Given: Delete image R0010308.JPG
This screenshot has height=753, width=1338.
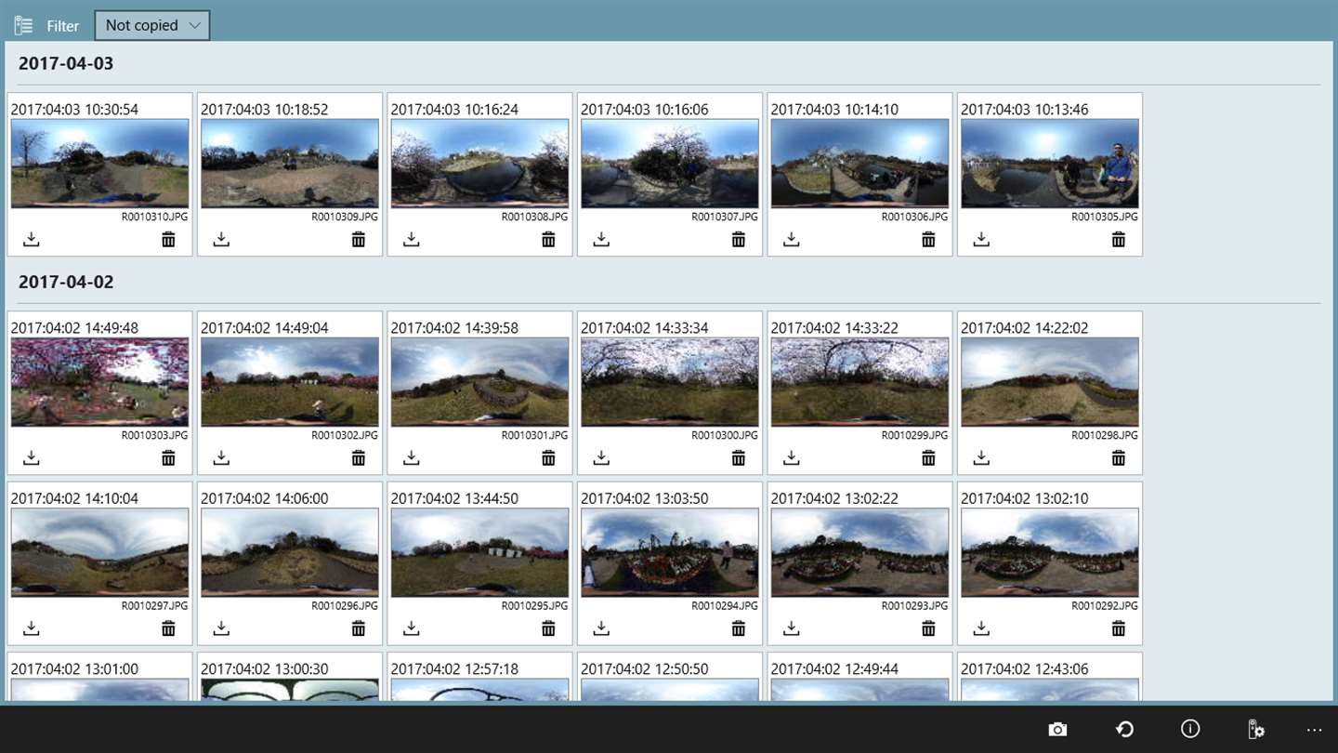Looking at the screenshot, I should [x=548, y=240].
